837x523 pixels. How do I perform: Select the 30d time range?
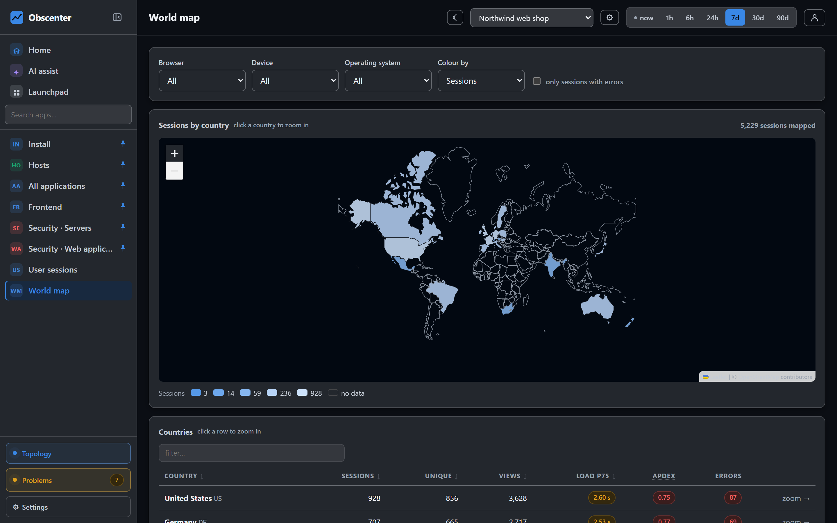coord(757,18)
